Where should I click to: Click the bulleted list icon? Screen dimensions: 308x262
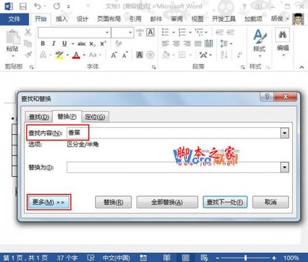click(x=165, y=32)
